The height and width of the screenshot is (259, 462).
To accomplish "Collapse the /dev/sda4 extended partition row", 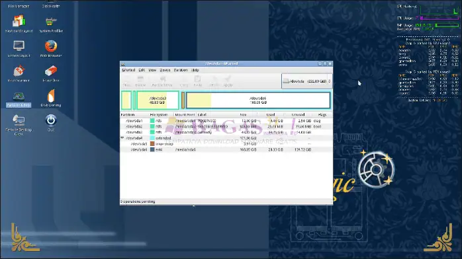I will coord(122,138).
